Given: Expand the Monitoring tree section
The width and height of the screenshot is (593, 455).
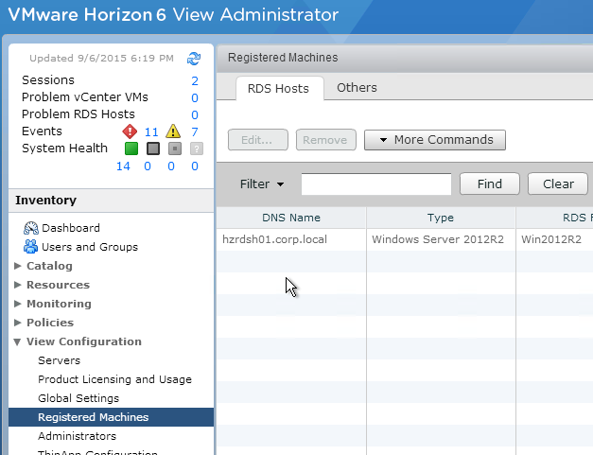Looking at the screenshot, I should [x=17, y=304].
